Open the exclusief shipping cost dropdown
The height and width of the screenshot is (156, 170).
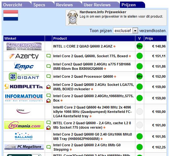tap(125, 31)
